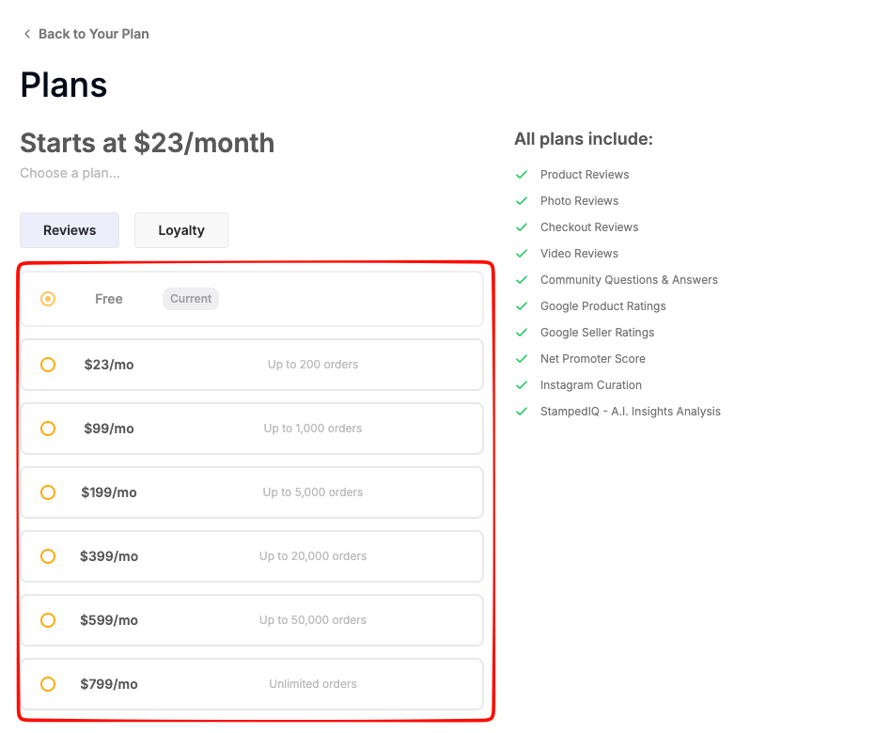
Task: Click the '$199/mo' price label
Action: (x=109, y=492)
